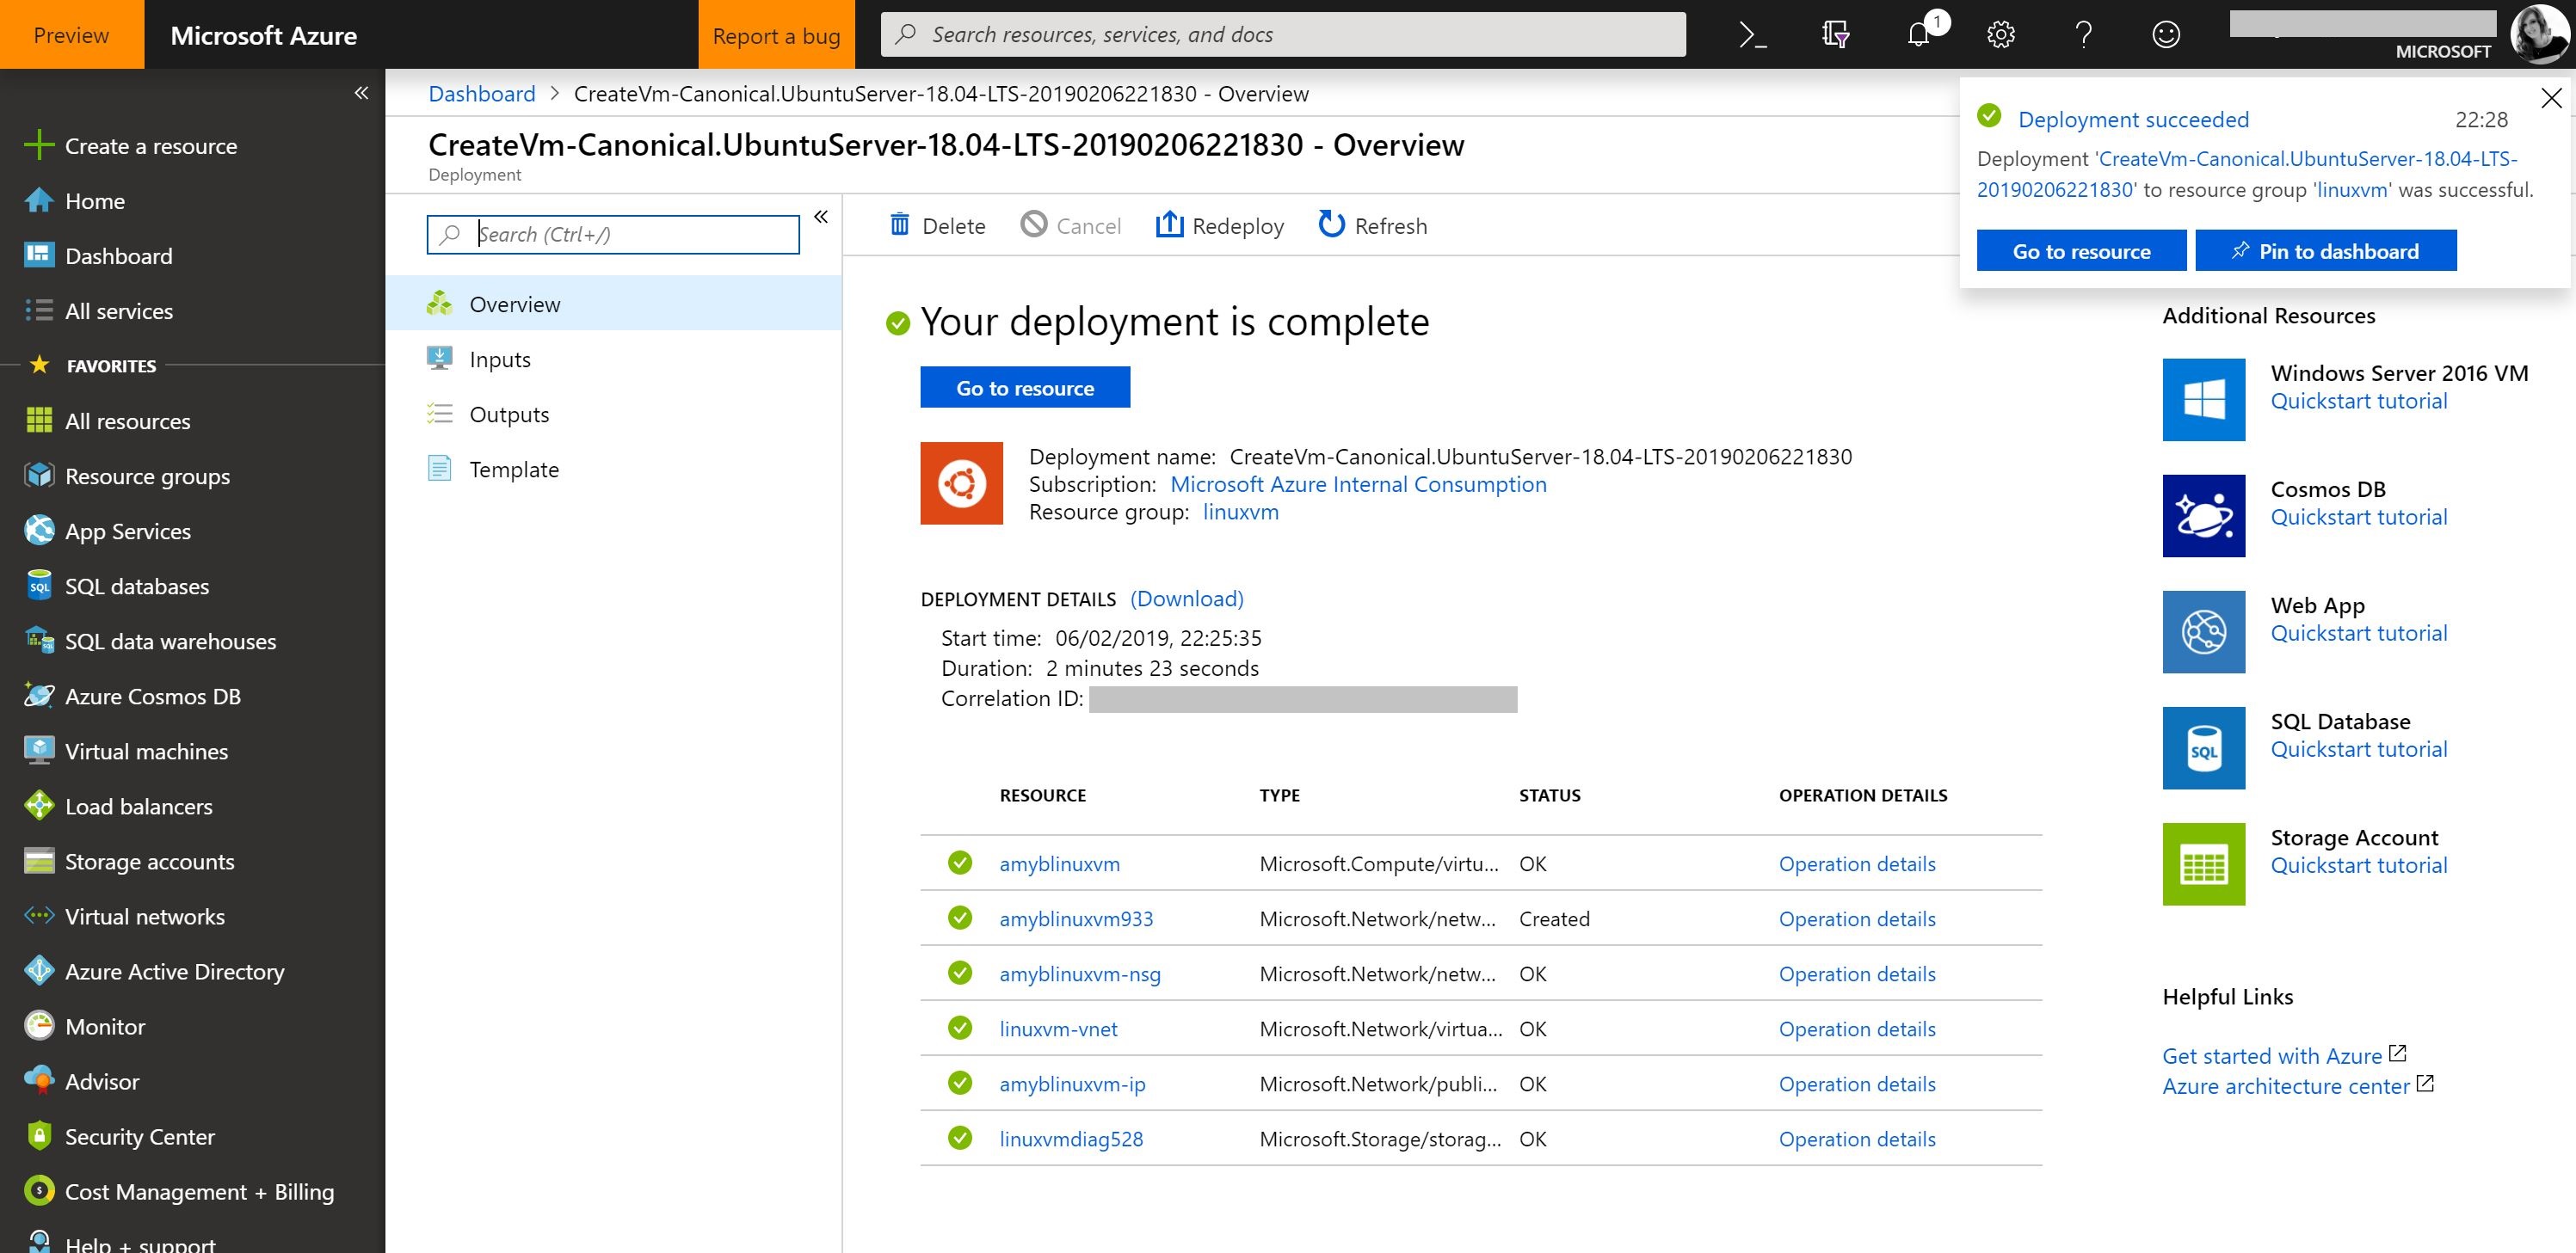Select the Overview navigation item
The width and height of the screenshot is (2576, 1253).
coord(513,302)
